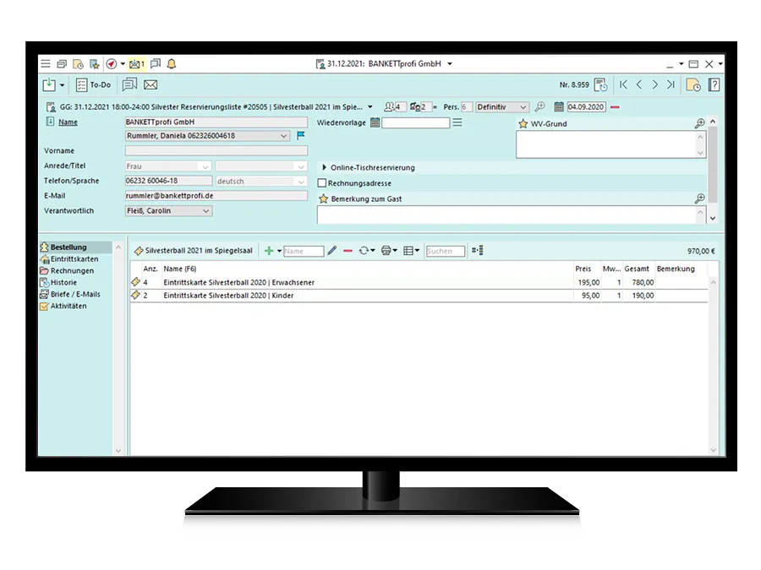Jump to the first record
Viewport: 761px width, 570px height.
click(x=623, y=84)
